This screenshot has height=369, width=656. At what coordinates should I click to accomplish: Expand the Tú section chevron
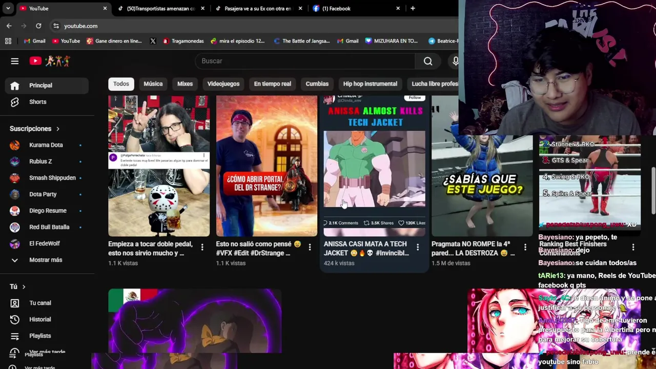click(24, 287)
